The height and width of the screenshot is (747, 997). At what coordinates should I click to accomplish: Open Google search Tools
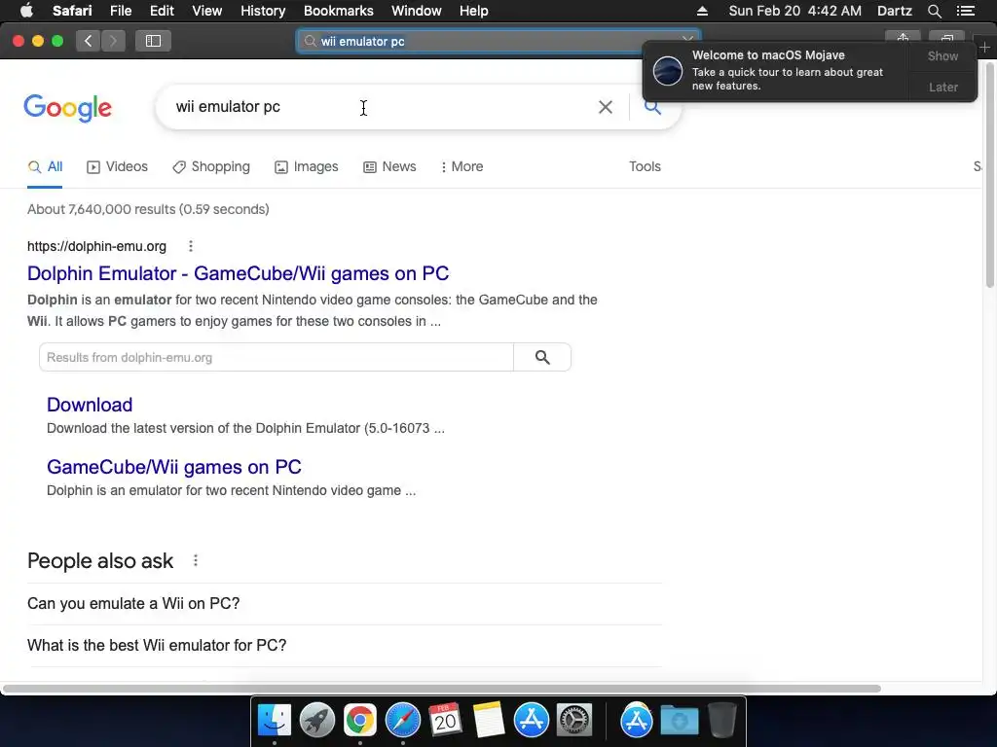click(645, 166)
